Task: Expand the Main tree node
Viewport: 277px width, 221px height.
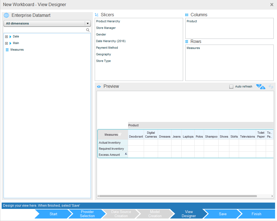Action: 7,43
